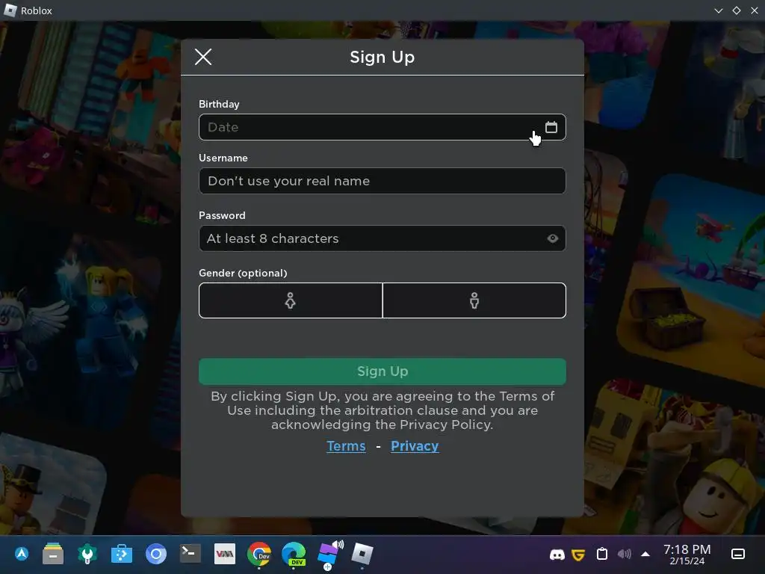Focus the Username input field
This screenshot has width=765, height=574.
tap(382, 181)
